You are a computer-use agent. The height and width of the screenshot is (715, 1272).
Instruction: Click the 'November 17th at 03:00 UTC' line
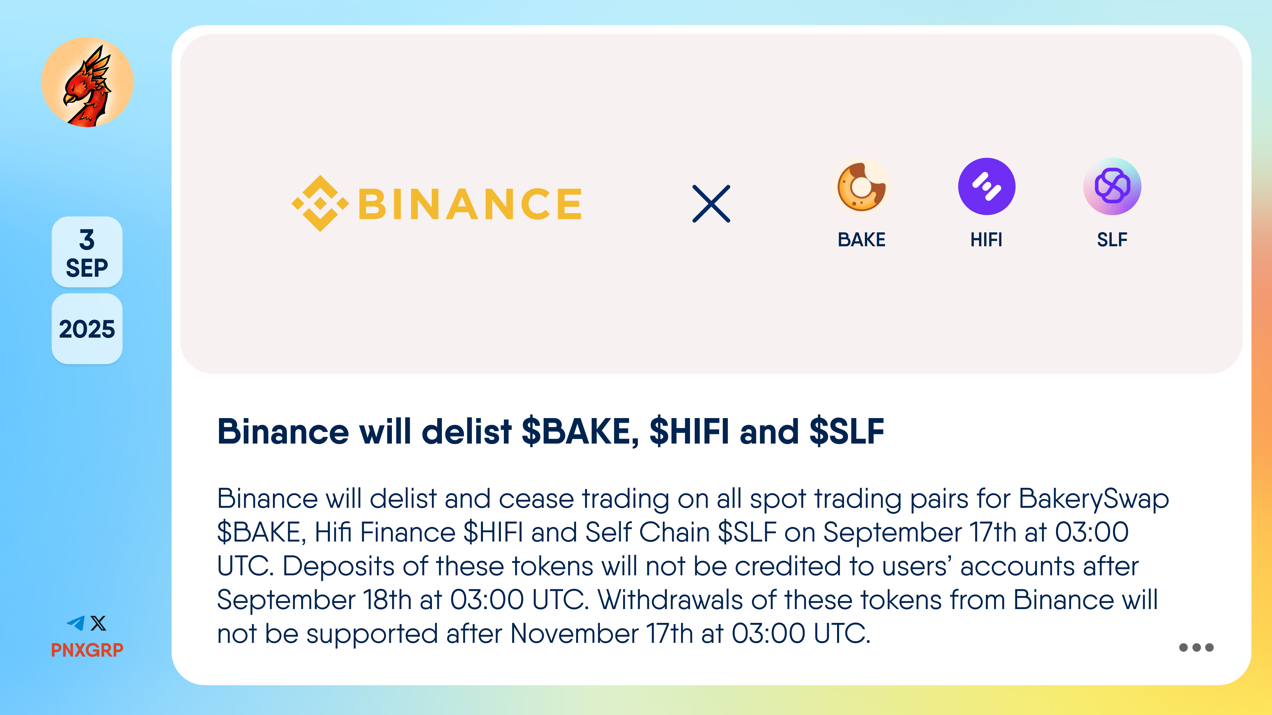pos(688,634)
